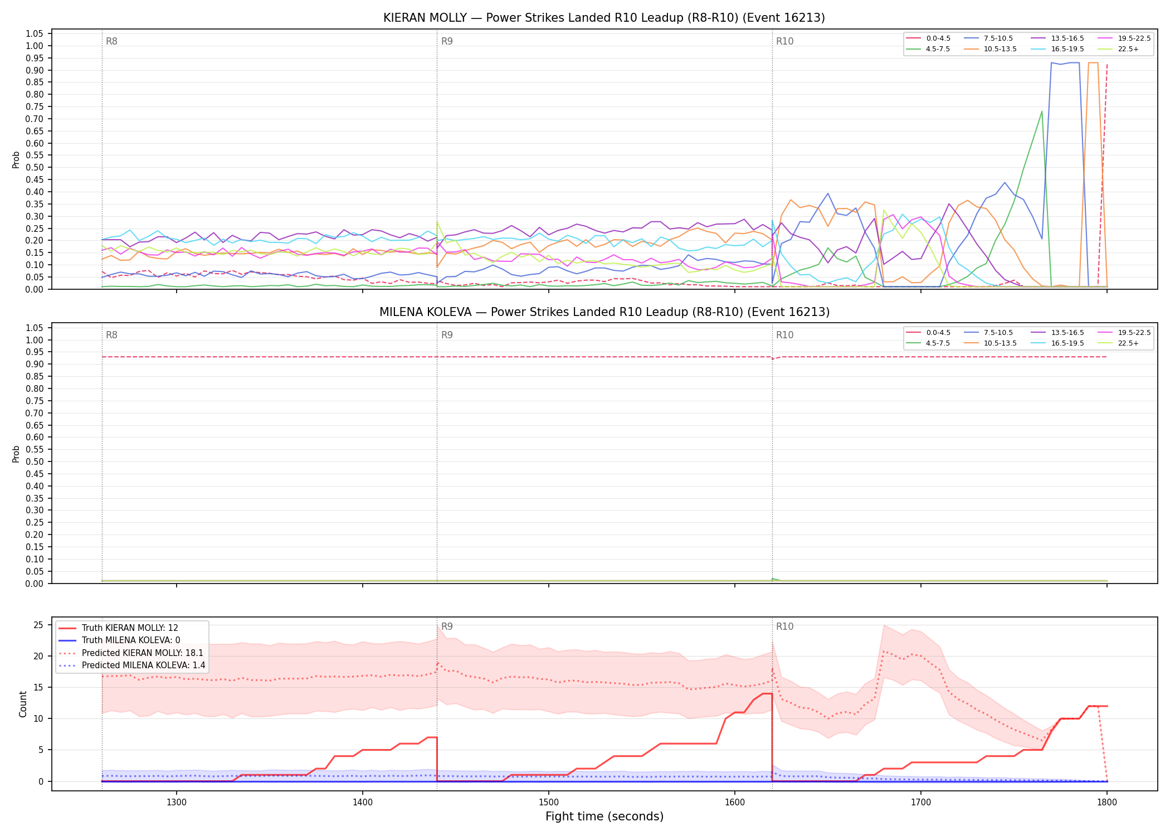Click the 20 tick on the Count axis
The image size is (1170, 836).
38,656
